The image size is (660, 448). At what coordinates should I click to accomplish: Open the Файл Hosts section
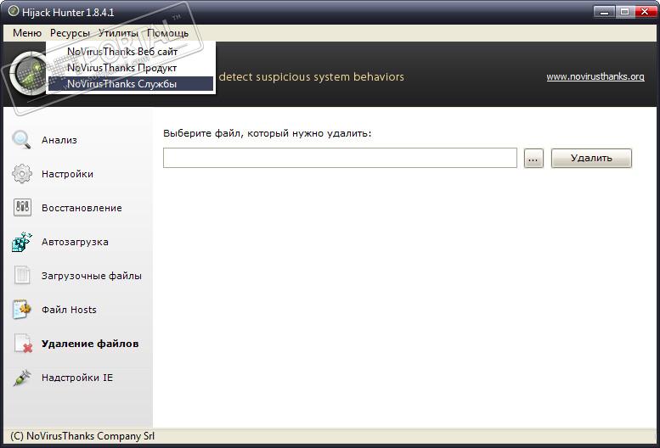[x=69, y=310]
